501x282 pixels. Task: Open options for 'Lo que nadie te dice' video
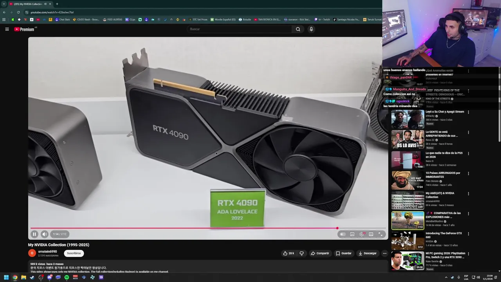coord(468,153)
